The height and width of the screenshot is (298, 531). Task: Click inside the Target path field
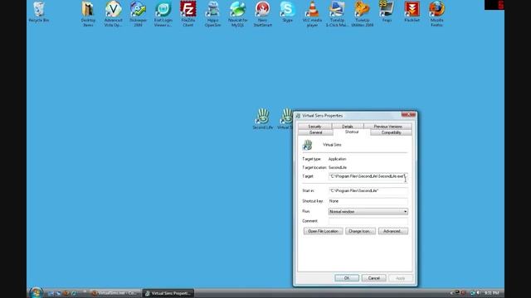(x=368, y=176)
